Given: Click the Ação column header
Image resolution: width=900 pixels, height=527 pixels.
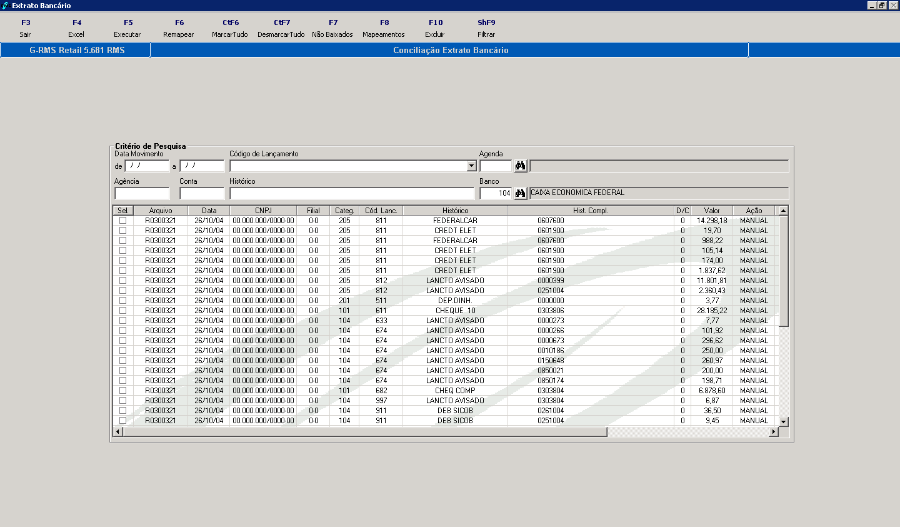Looking at the screenshot, I should (754, 211).
